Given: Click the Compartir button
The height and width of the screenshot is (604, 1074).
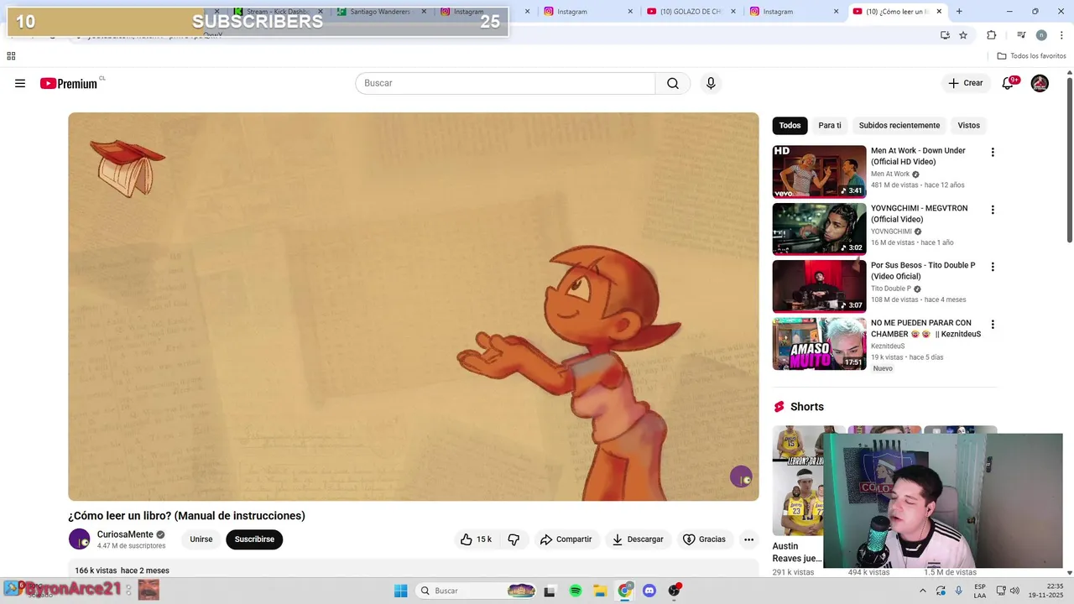Looking at the screenshot, I should (566, 539).
